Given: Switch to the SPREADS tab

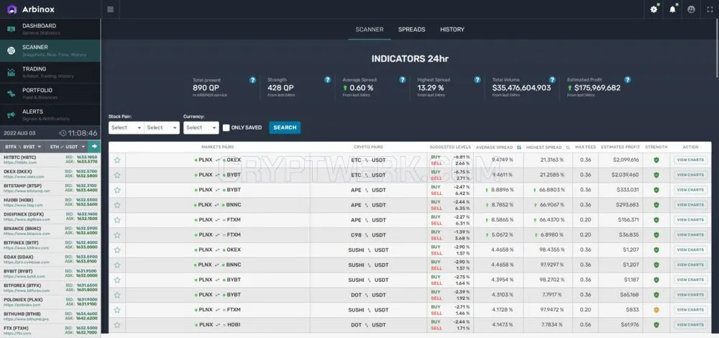Looking at the screenshot, I should [411, 29].
